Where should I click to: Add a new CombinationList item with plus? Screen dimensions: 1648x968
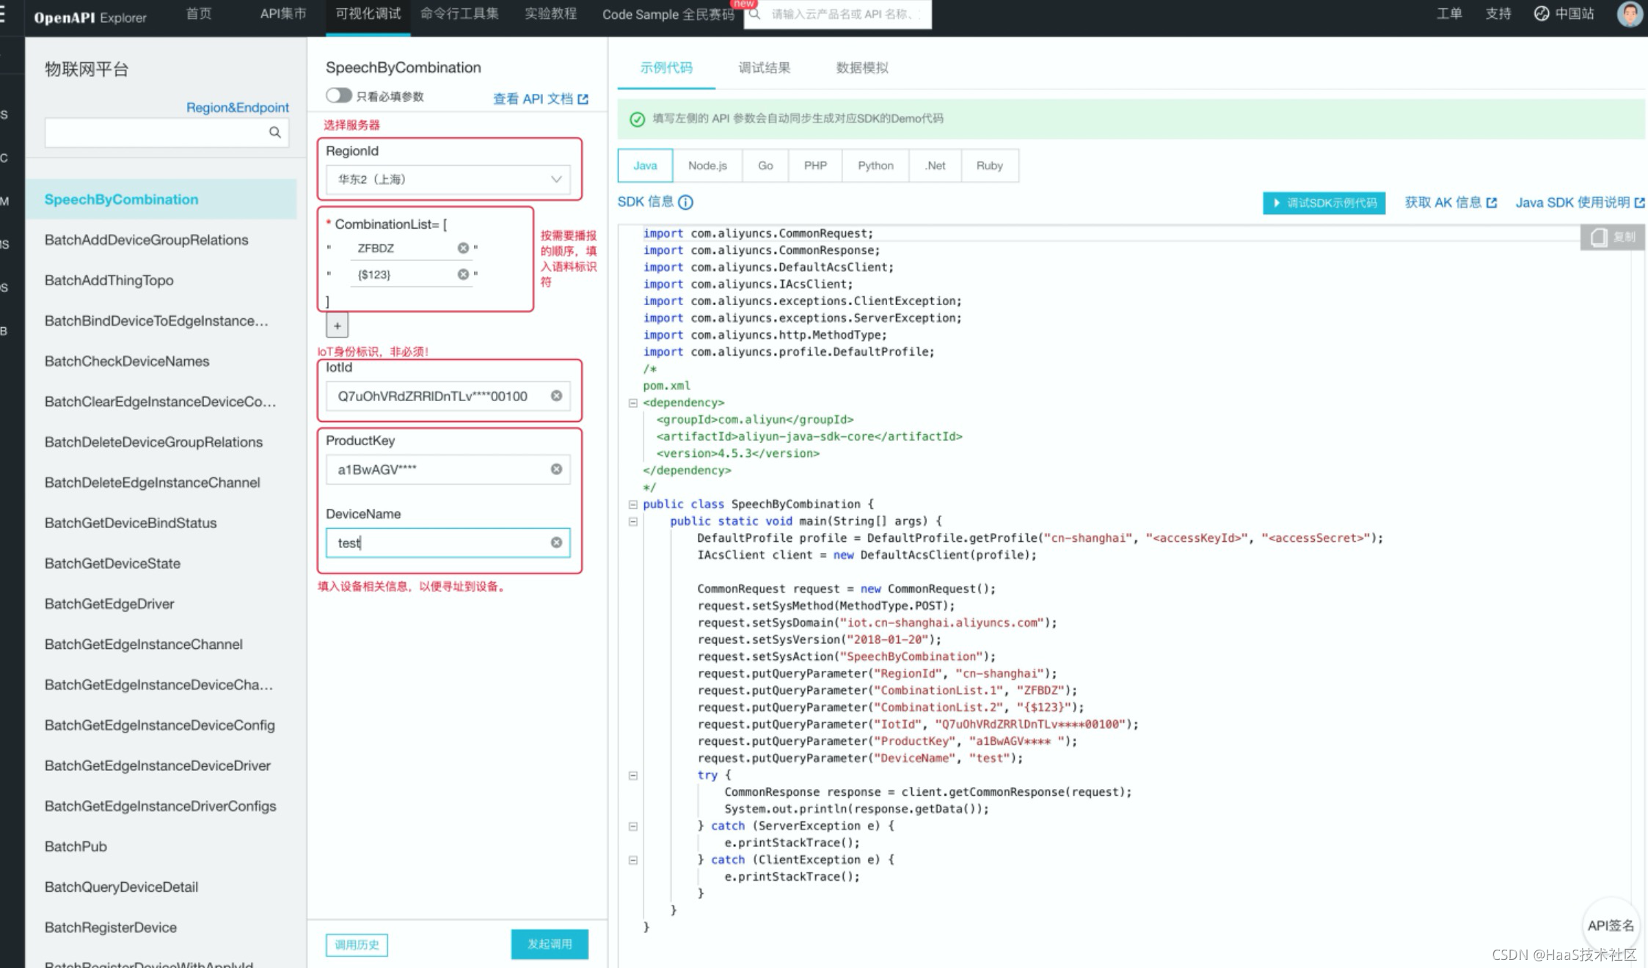pyautogui.click(x=338, y=326)
